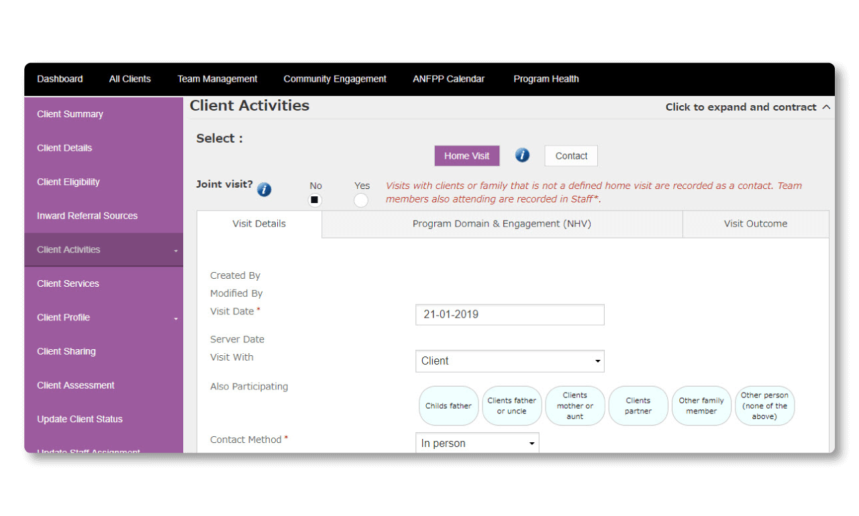Select Clients partner as a participant
Screen dimensions: 859x516
pos(638,405)
